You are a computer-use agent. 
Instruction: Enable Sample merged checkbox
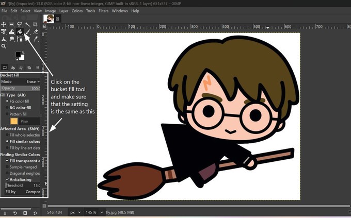point(21,167)
